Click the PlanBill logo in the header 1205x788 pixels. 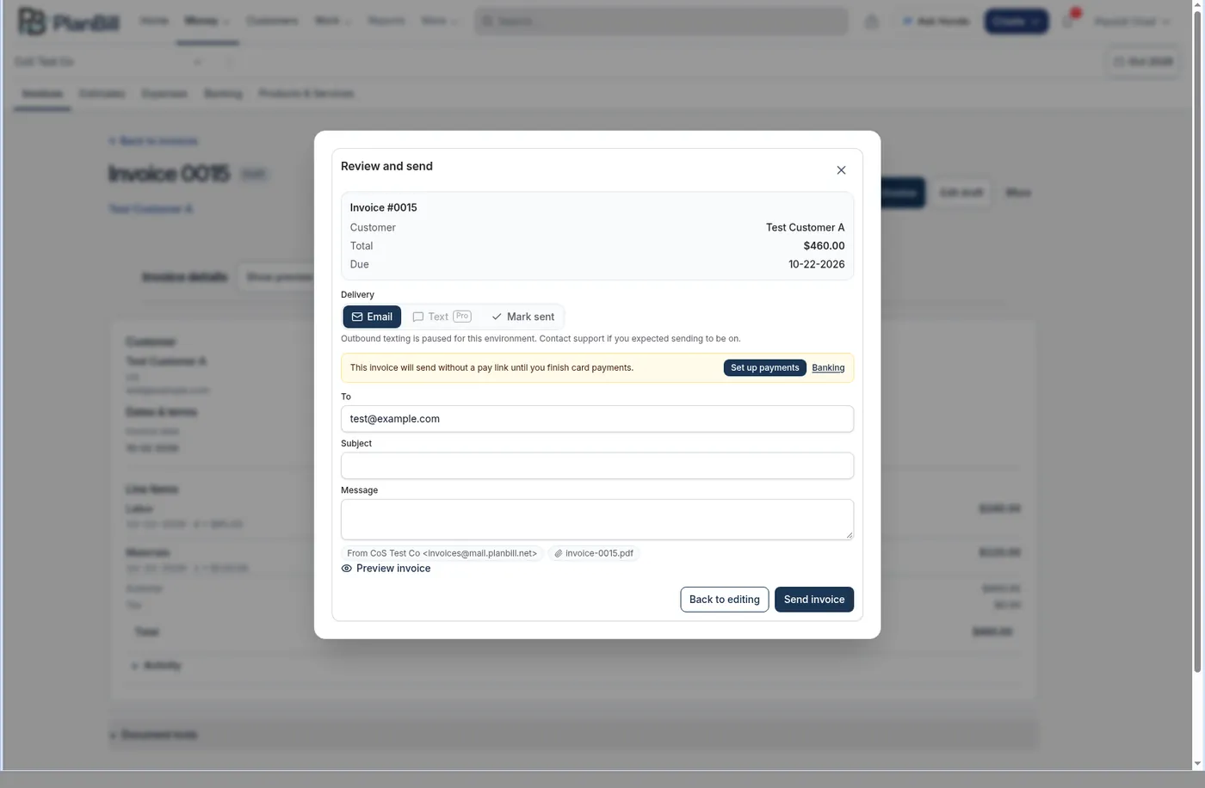(x=69, y=22)
